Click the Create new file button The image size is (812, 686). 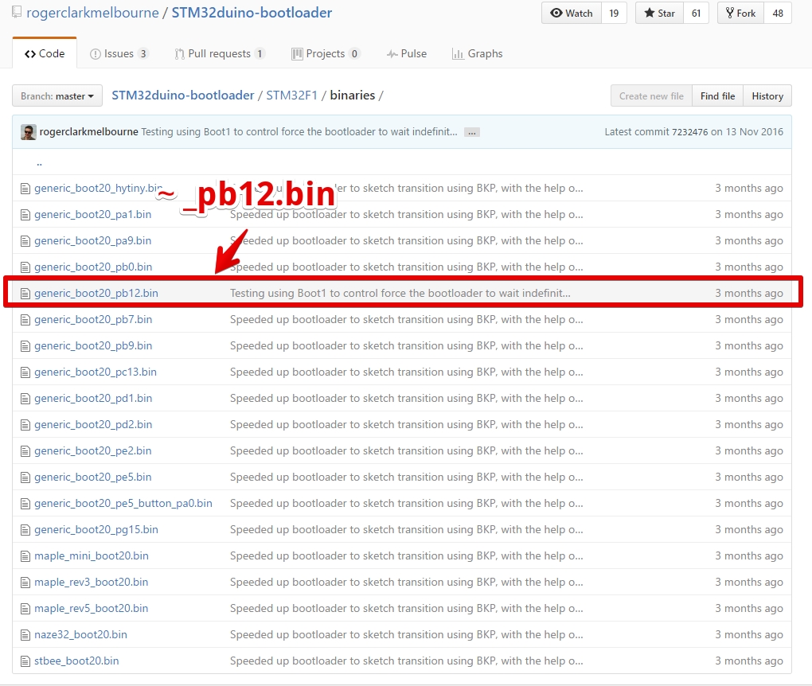651,95
